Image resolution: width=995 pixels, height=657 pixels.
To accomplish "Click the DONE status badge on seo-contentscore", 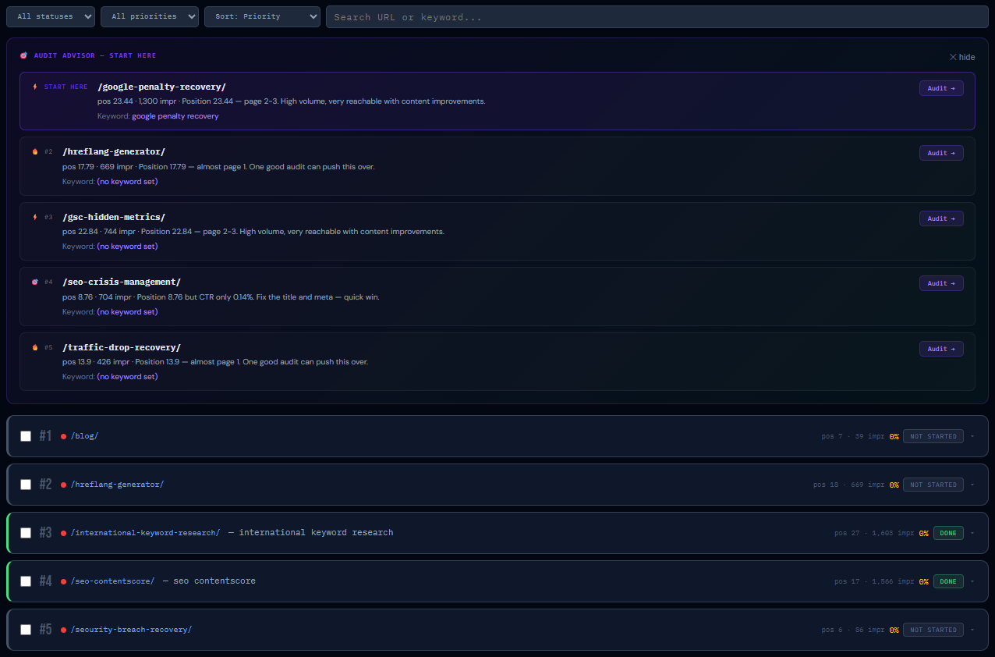I will (x=948, y=581).
